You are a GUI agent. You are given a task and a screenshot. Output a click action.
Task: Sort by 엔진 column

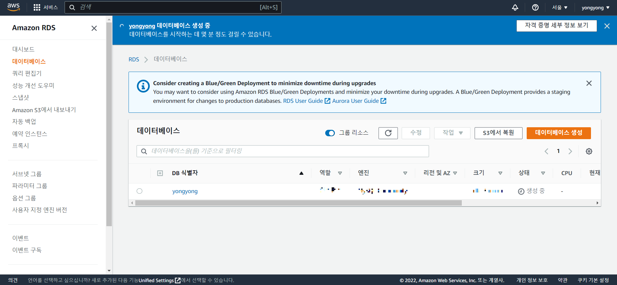pos(405,173)
